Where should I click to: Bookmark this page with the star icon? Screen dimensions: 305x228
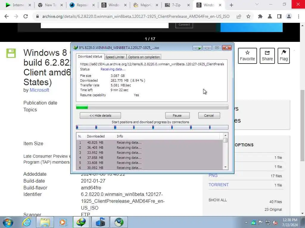[x=248, y=17]
